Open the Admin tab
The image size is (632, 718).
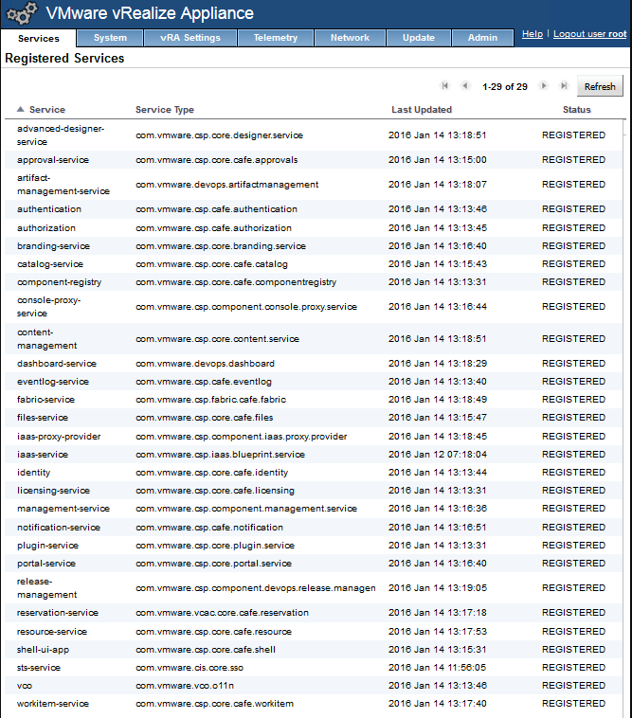[x=482, y=38]
